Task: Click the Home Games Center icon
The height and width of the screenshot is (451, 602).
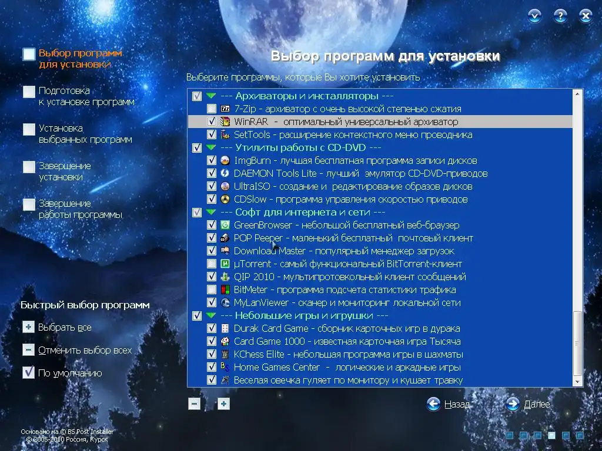Action: tap(225, 367)
